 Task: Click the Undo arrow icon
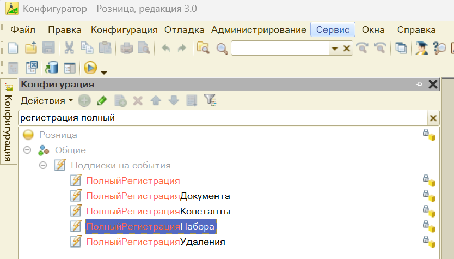pos(165,48)
